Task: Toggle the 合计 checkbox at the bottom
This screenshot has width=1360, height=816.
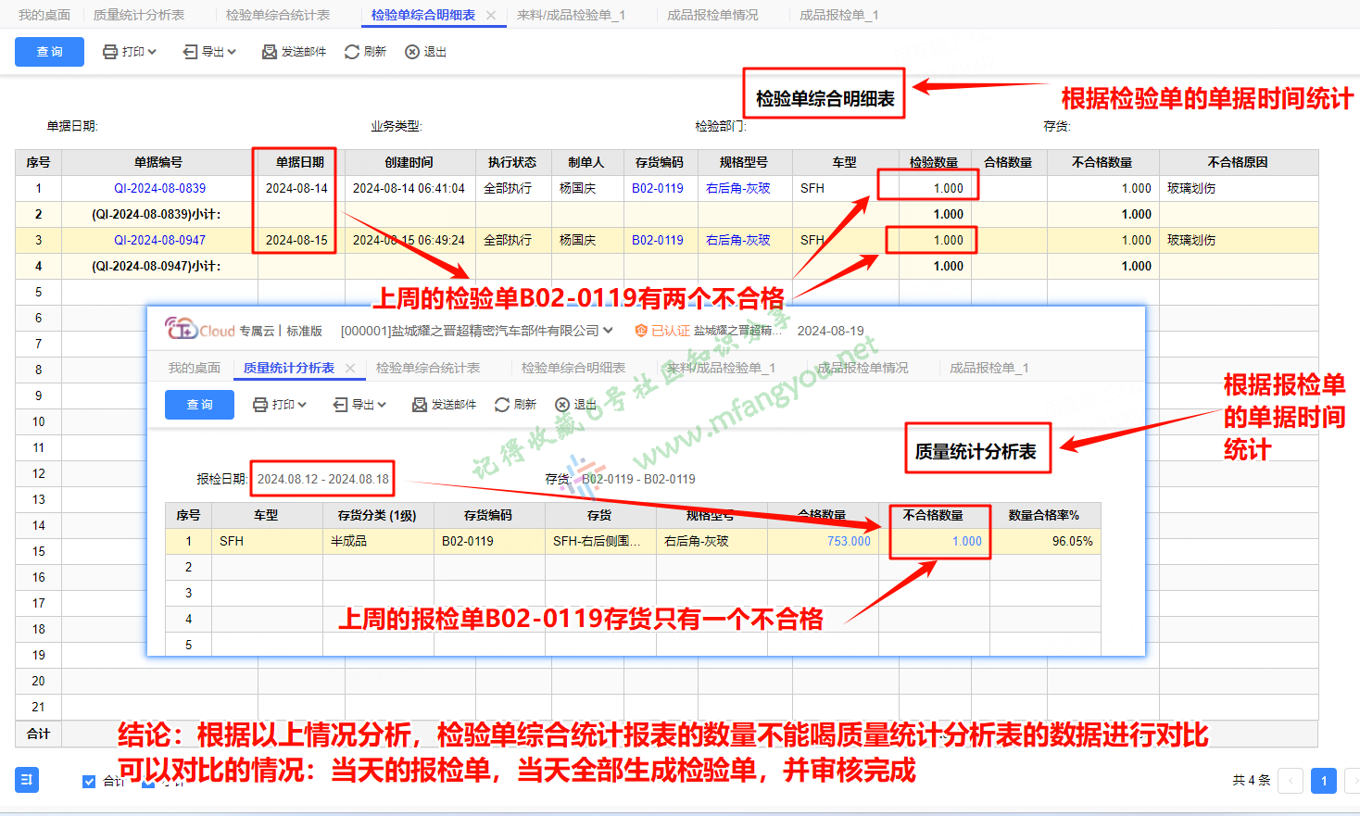Action: coord(89,782)
